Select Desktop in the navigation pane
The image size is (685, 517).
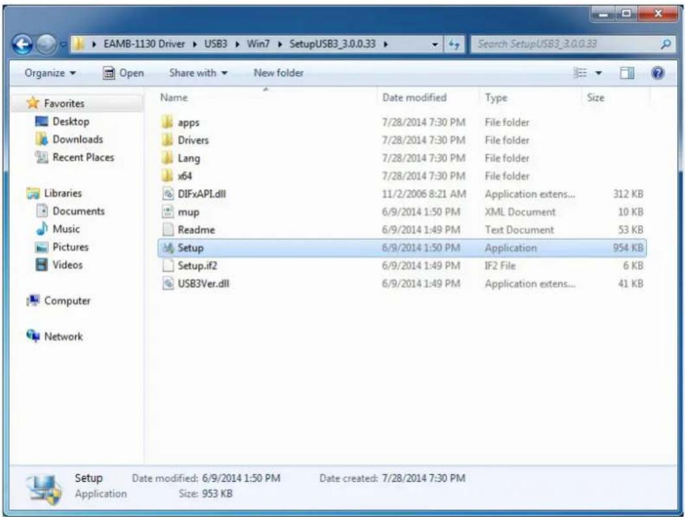[x=71, y=121]
